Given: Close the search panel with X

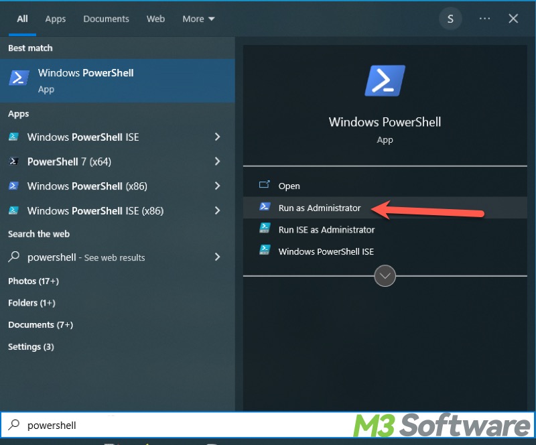Looking at the screenshot, I should click(513, 19).
